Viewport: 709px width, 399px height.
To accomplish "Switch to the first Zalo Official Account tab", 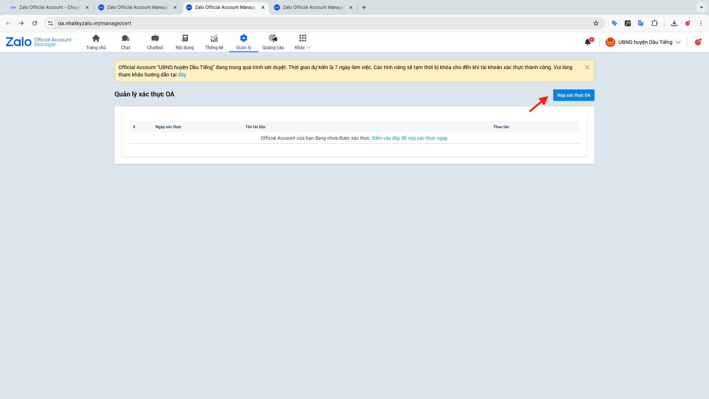I will pyautogui.click(x=49, y=7).
